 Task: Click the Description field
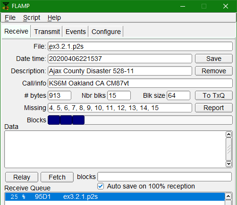(120, 71)
